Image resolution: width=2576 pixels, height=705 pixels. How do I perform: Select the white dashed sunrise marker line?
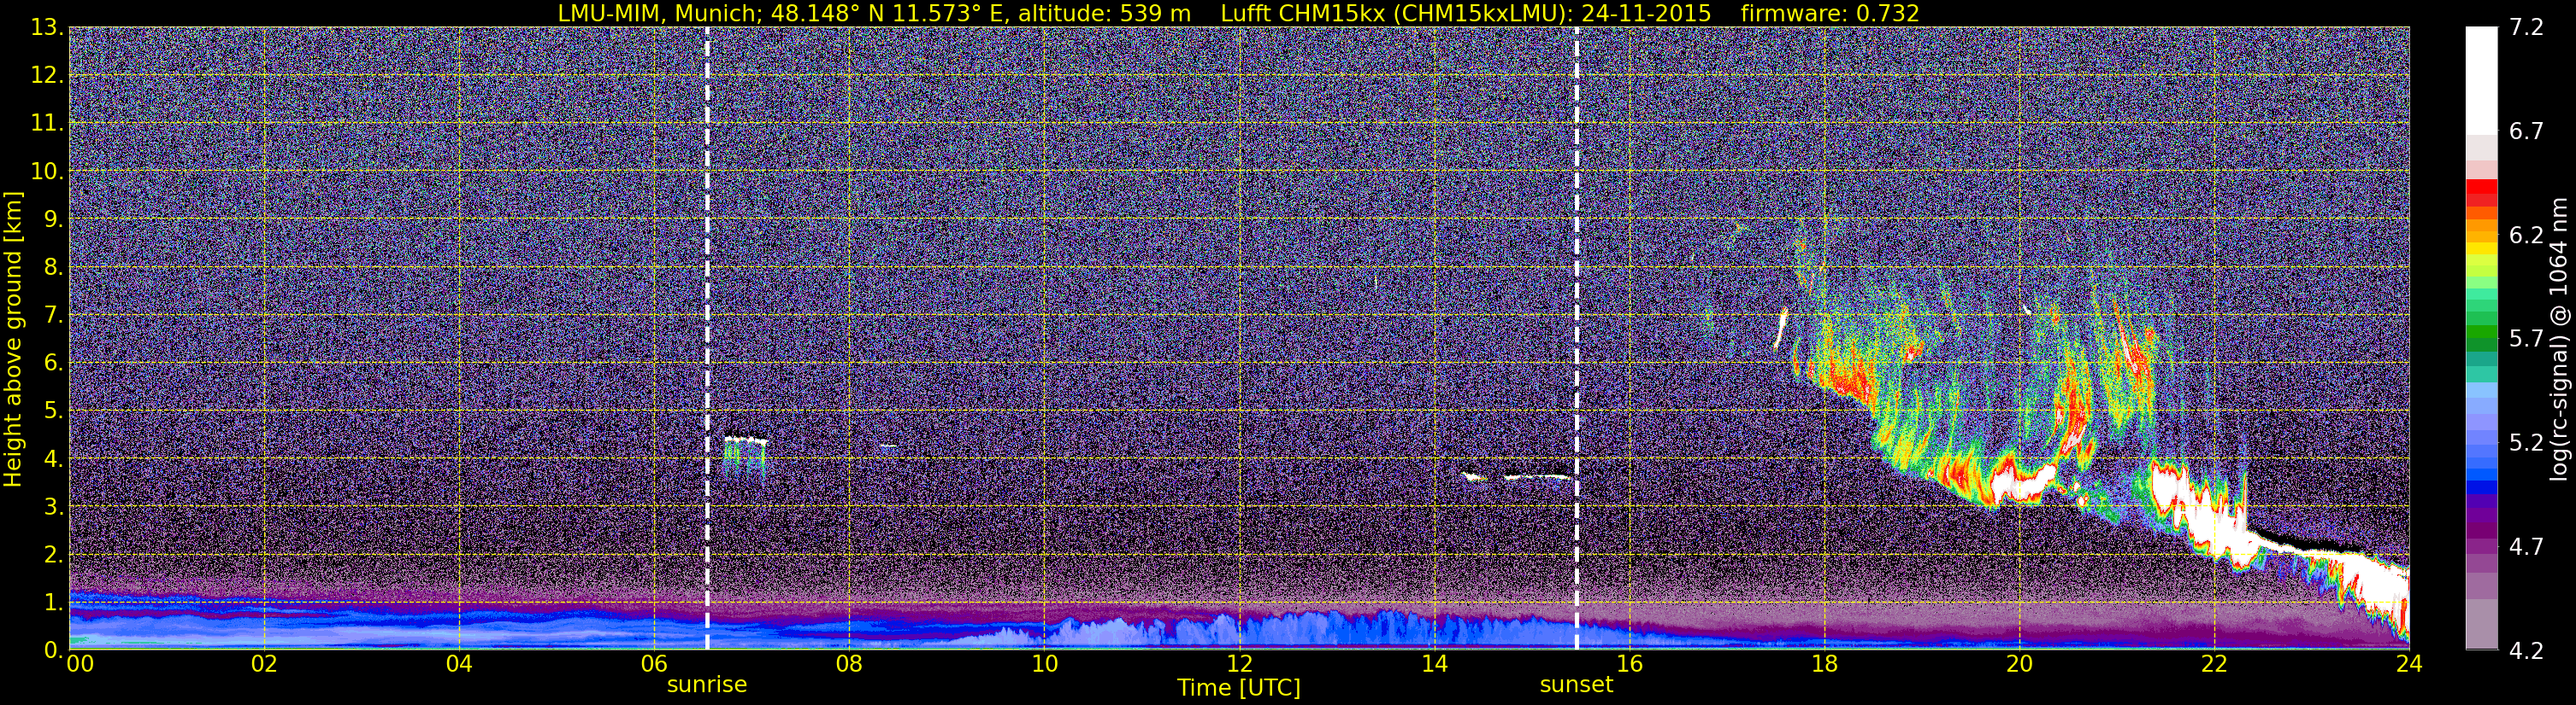point(707,339)
